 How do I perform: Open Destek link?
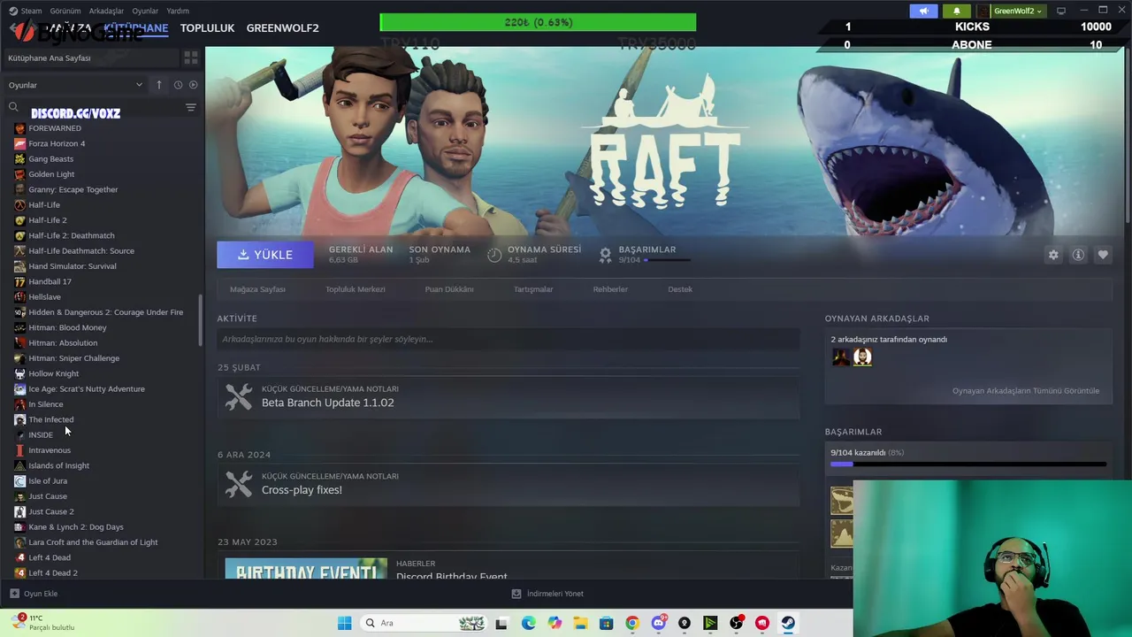tap(680, 289)
